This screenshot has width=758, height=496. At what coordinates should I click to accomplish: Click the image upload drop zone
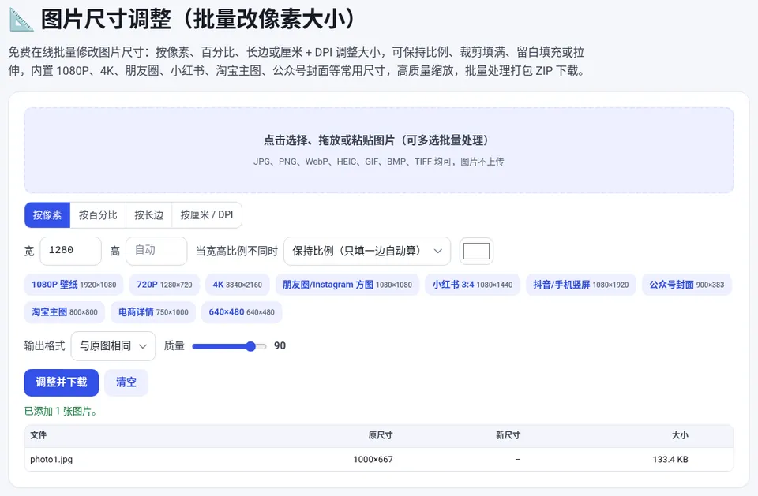click(x=379, y=150)
